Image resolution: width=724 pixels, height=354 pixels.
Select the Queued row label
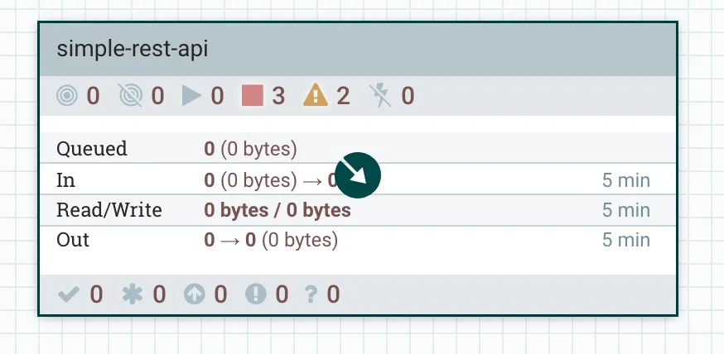(x=92, y=149)
